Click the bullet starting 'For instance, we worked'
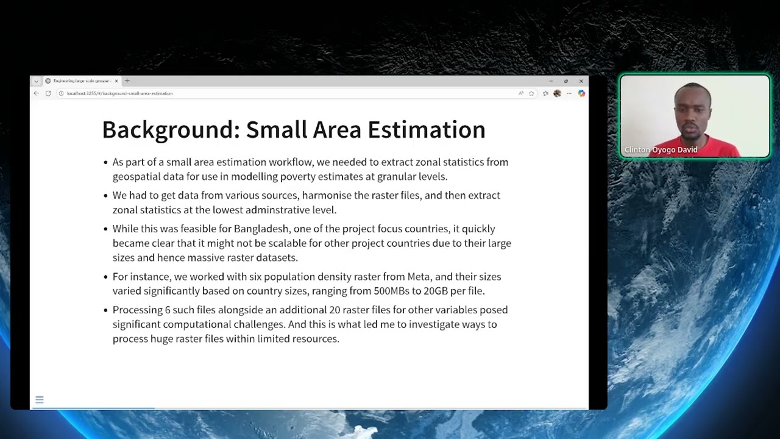Screen dimensions: 780x439 pyautogui.click(x=307, y=284)
